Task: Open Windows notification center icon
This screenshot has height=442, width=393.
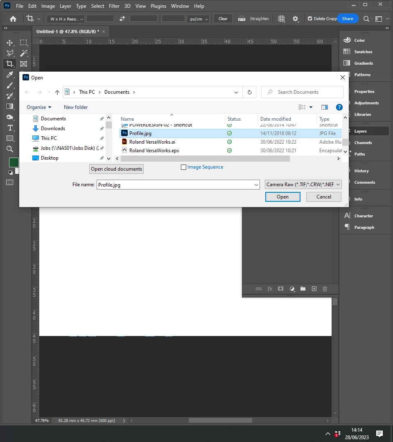Action: point(379,433)
